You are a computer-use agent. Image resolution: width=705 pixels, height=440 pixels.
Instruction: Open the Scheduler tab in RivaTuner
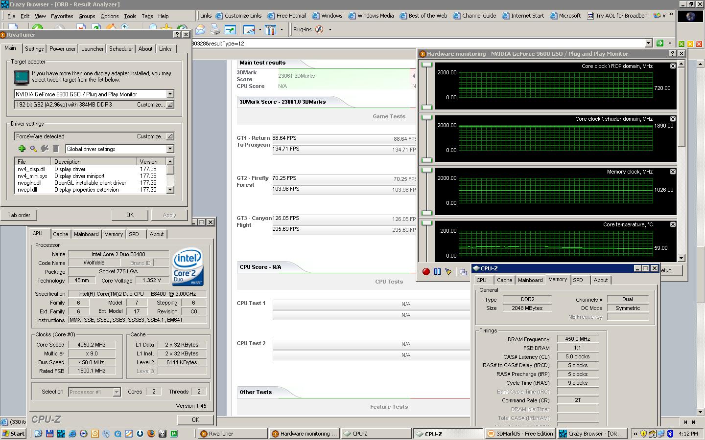(x=121, y=49)
